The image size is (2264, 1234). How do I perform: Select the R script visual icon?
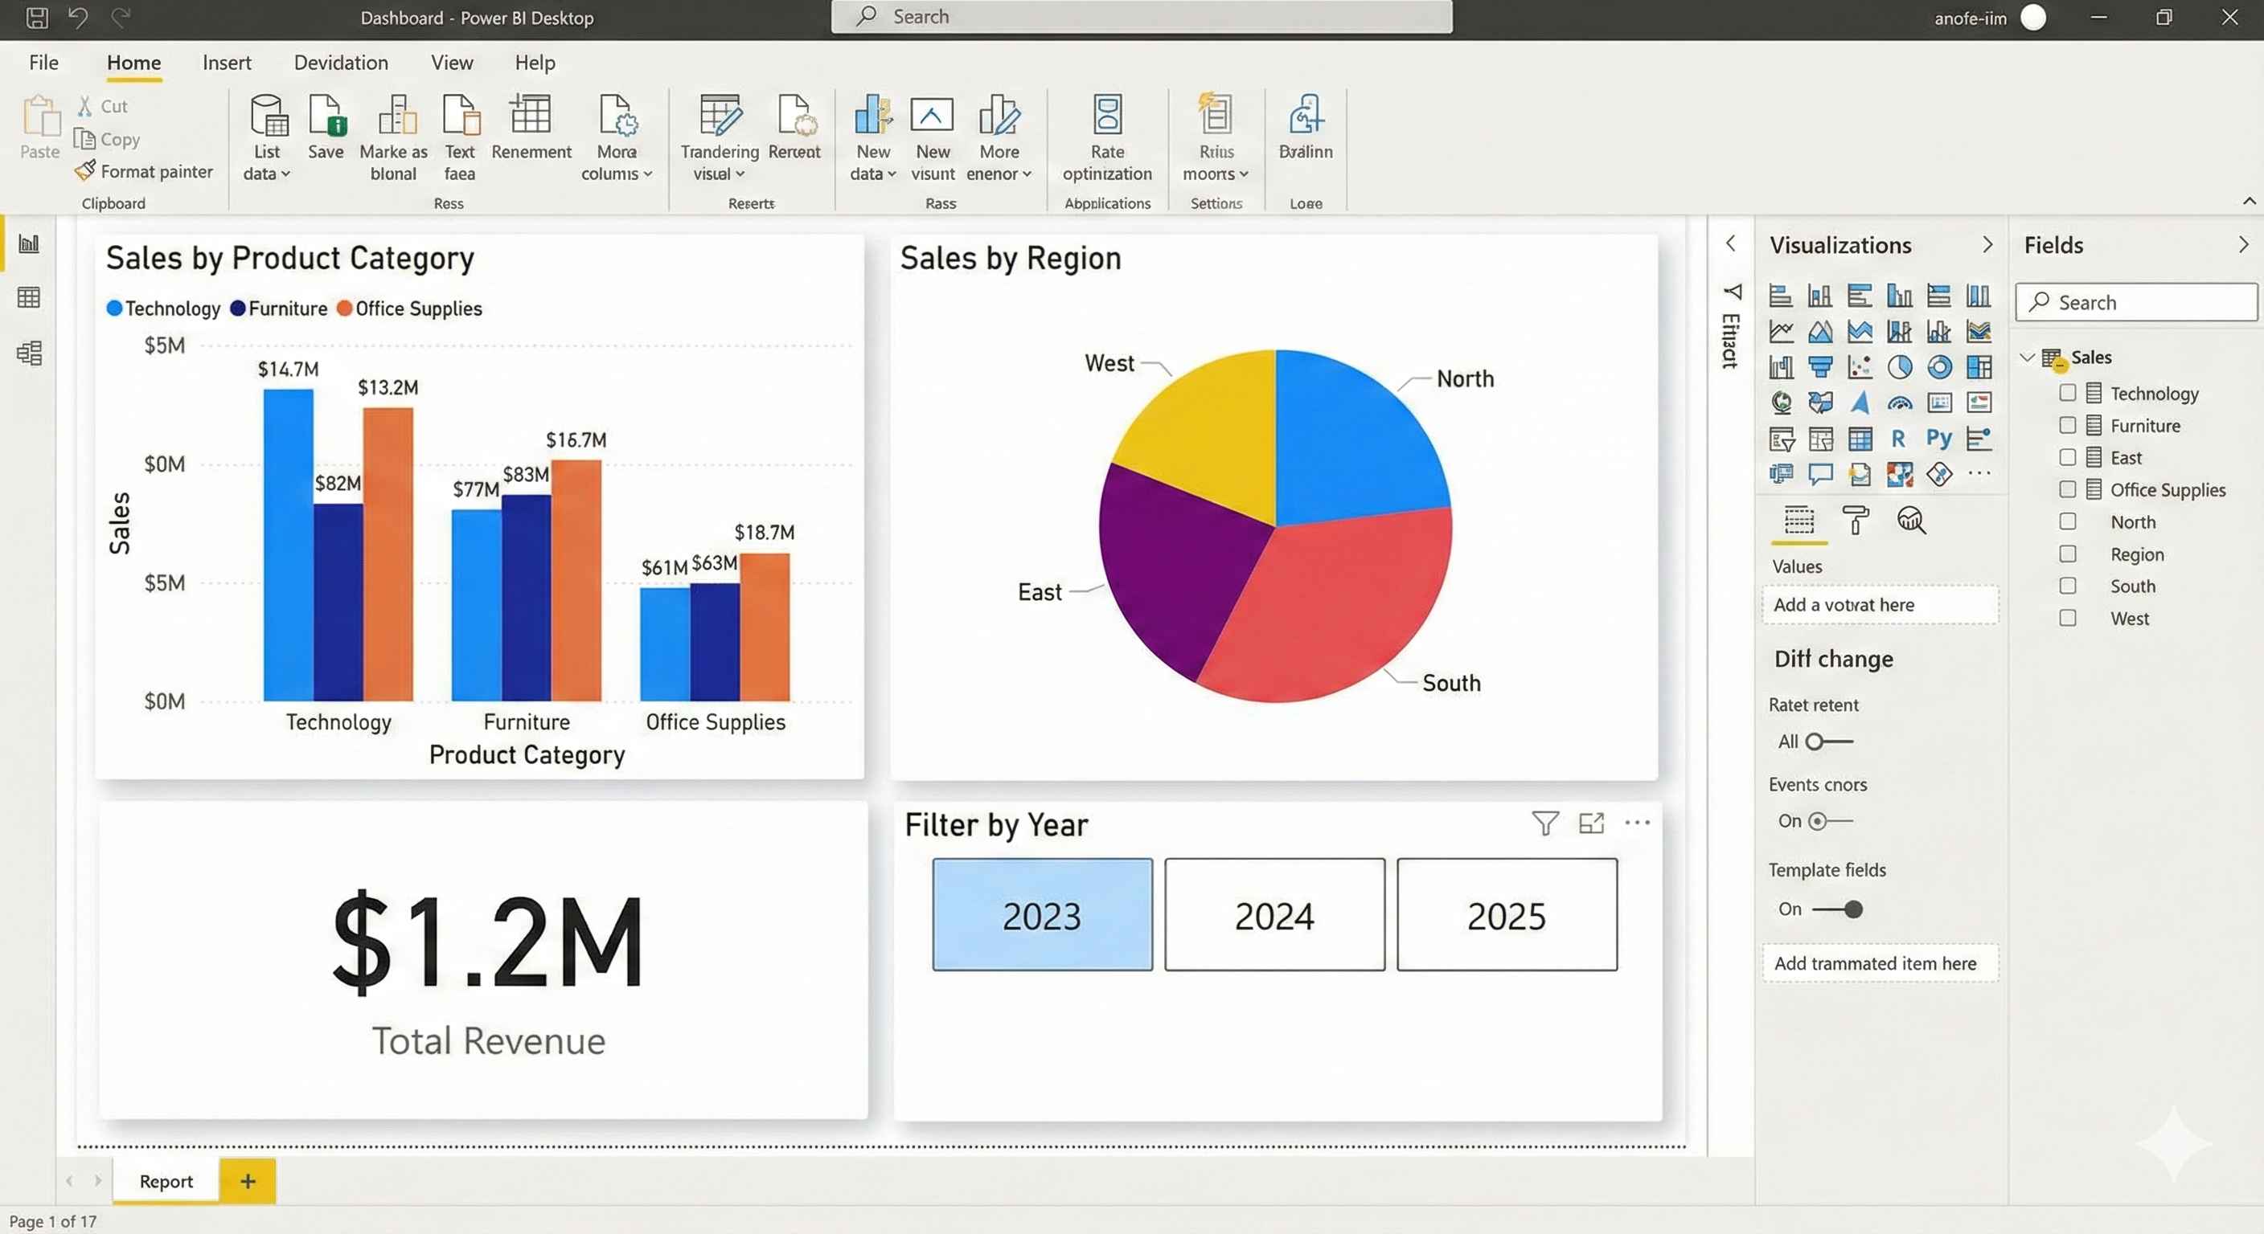pos(1898,439)
